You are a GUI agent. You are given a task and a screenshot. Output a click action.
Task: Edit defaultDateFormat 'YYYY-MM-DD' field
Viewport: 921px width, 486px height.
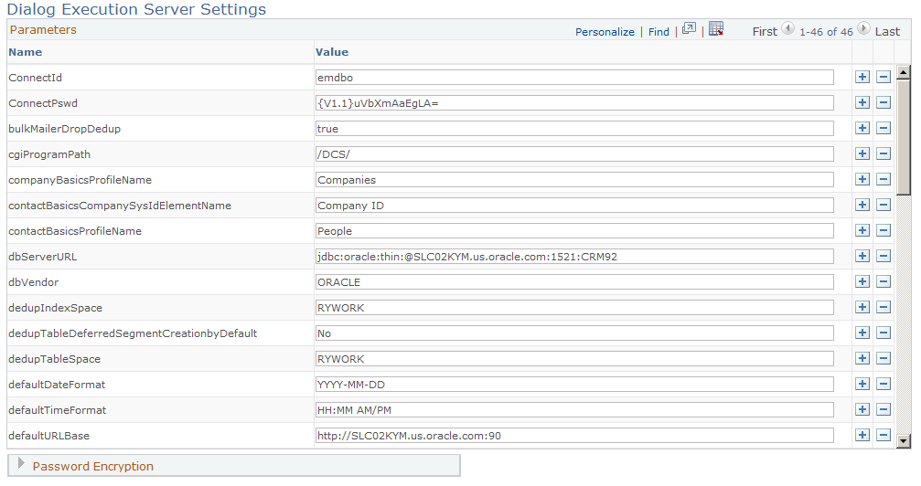[x=574, y=384]
